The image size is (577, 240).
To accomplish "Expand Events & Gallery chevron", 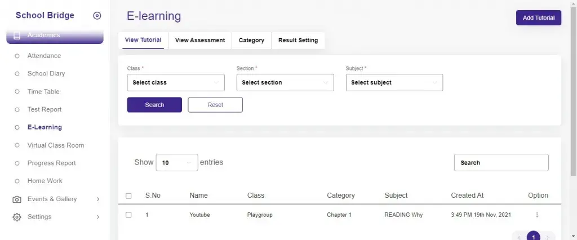I will [98, 199].
